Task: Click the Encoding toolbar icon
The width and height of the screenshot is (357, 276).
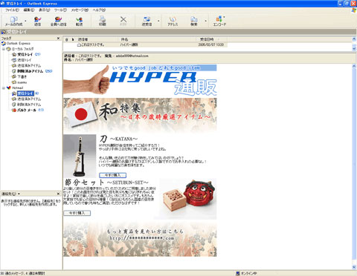Action: click(219, 21)
